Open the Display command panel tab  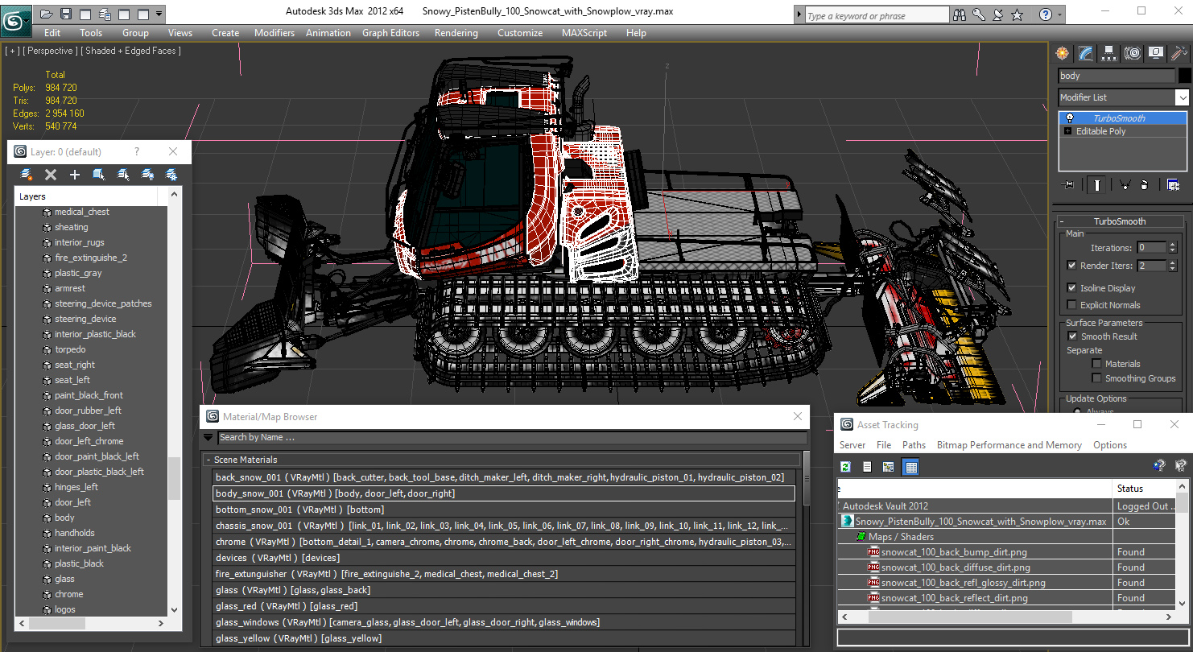click(x=1156, y=53)
